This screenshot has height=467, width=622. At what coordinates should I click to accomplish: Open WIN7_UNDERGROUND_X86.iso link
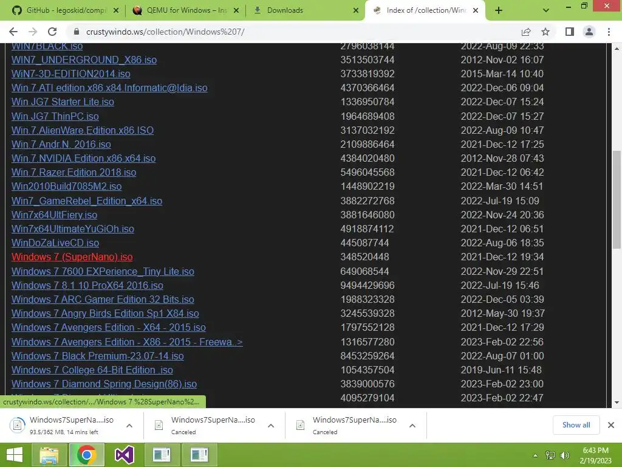point(84,60)
